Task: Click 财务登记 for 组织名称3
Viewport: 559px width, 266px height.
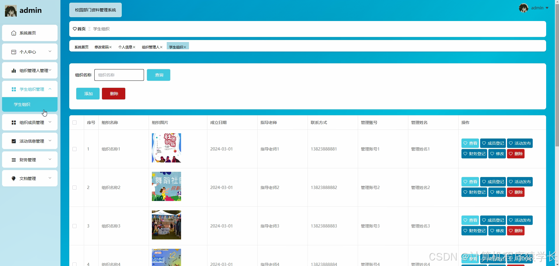Action: point(474,231)
